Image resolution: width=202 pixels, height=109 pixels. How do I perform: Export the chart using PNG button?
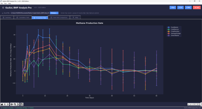pyautogui.click(x=188, y=8)
